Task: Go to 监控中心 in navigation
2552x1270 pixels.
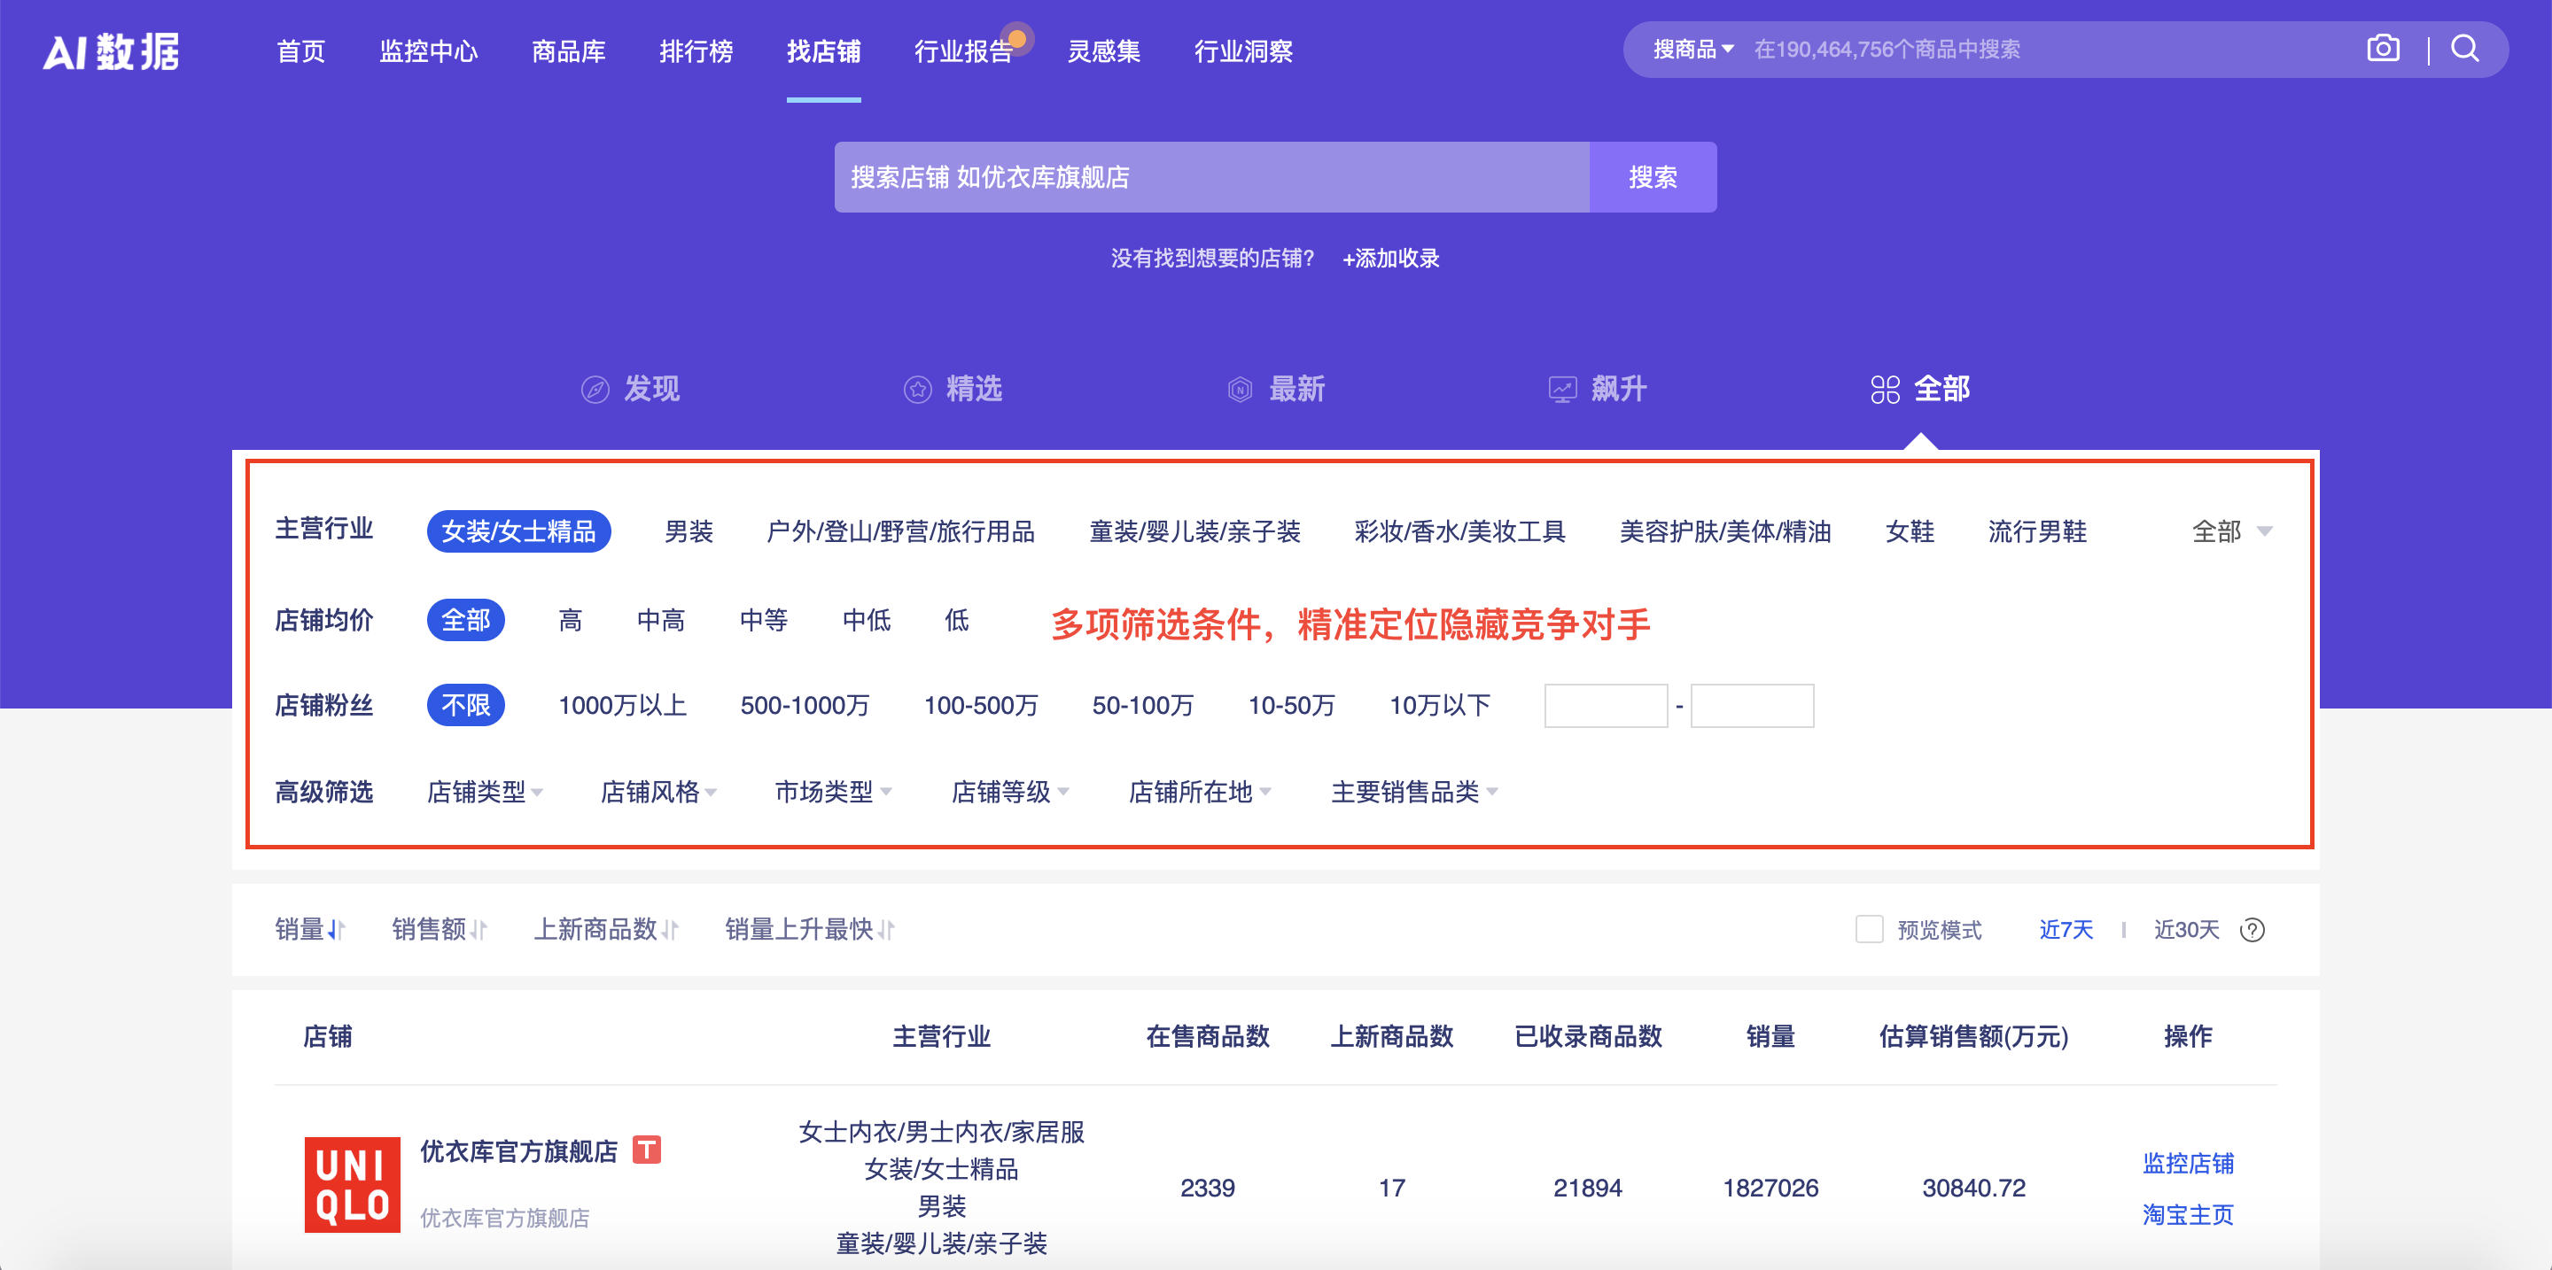Action: point(428,51)
